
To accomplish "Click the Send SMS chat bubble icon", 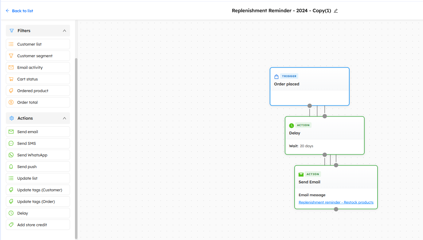I will pyautogui.click(x=11, y=144).
